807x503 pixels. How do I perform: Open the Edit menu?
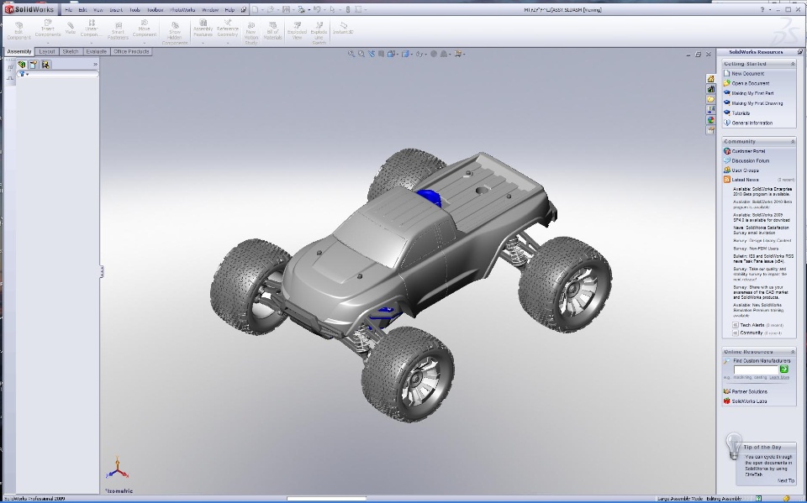(82, 10)
